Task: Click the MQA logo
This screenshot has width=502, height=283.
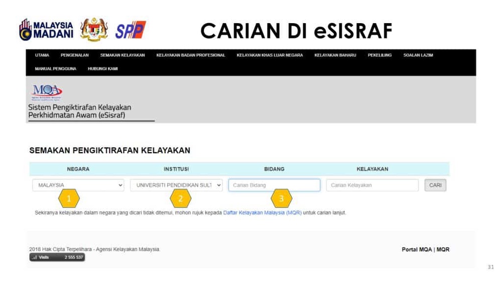Action: pyautogui.click(x=47, y=92)
